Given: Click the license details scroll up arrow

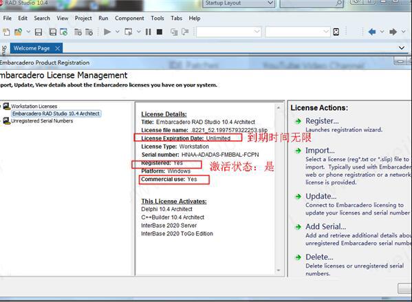Looking at the screenshot, I should pyautogui.click(x=279, y=108).
